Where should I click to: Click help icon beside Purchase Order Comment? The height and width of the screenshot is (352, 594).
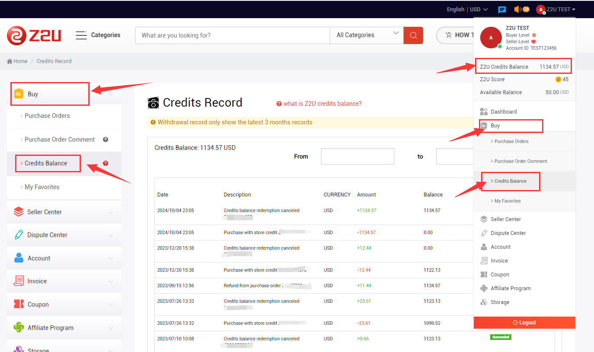[x=106, y=140]
